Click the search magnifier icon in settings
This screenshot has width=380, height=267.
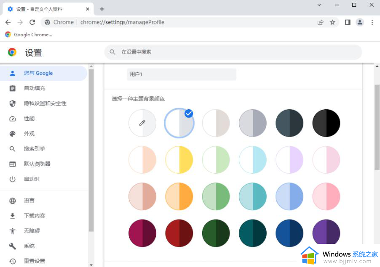click(112, 52)
